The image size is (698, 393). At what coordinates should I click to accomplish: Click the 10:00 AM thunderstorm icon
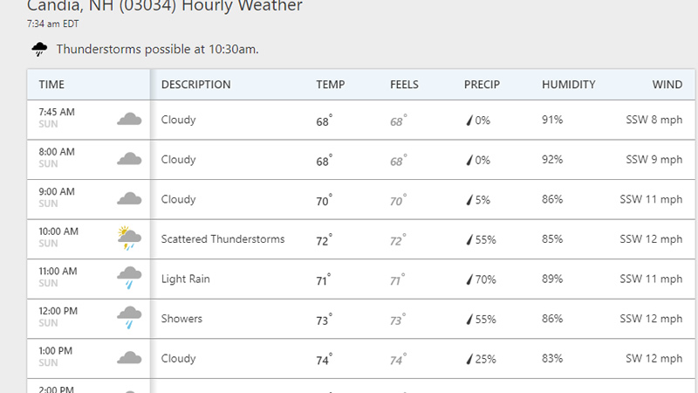(x=129, y=238)
